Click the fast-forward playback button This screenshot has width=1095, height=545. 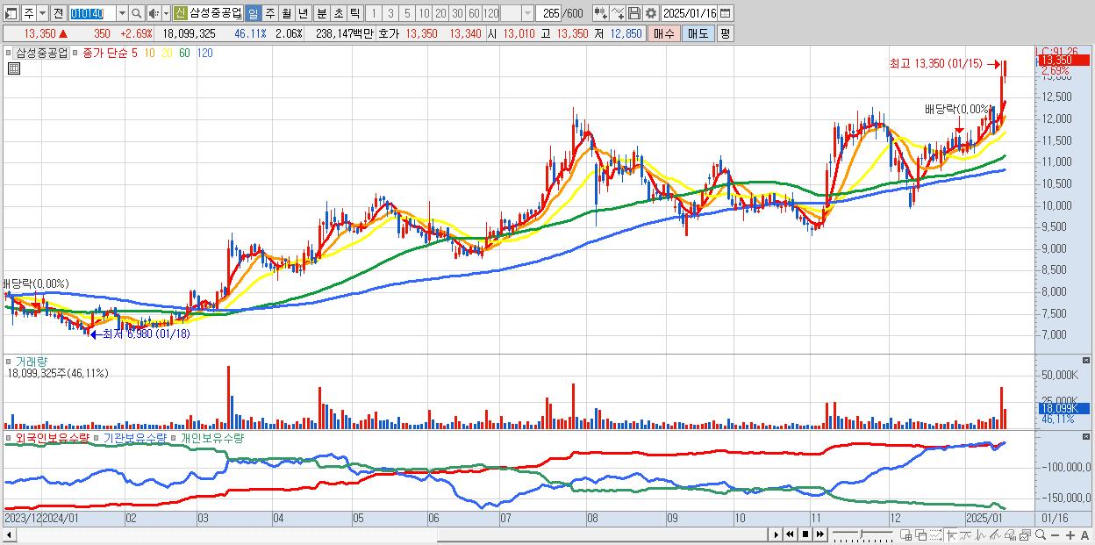click(x=819, y=534)
